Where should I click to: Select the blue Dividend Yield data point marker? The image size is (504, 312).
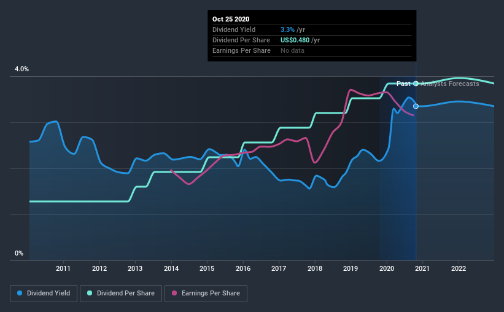416,106
